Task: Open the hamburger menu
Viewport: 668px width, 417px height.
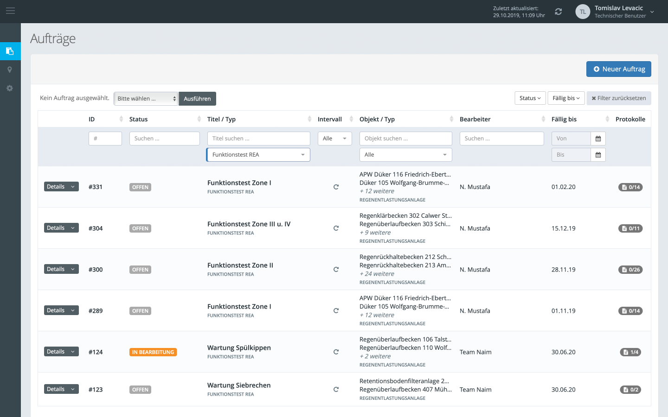Action: [10, 11]
